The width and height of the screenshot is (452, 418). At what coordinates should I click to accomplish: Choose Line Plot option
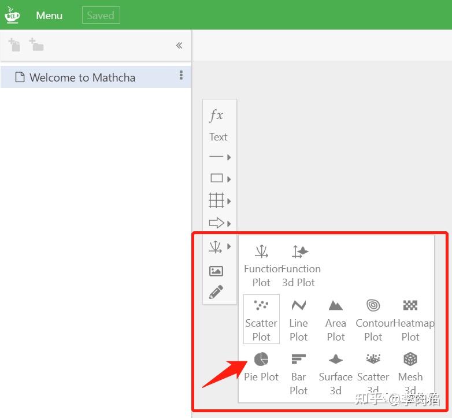[x=299, y=319]
